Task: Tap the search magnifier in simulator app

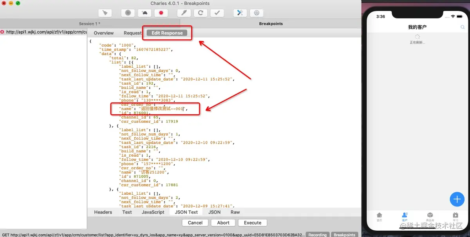Action: (463, 27)
